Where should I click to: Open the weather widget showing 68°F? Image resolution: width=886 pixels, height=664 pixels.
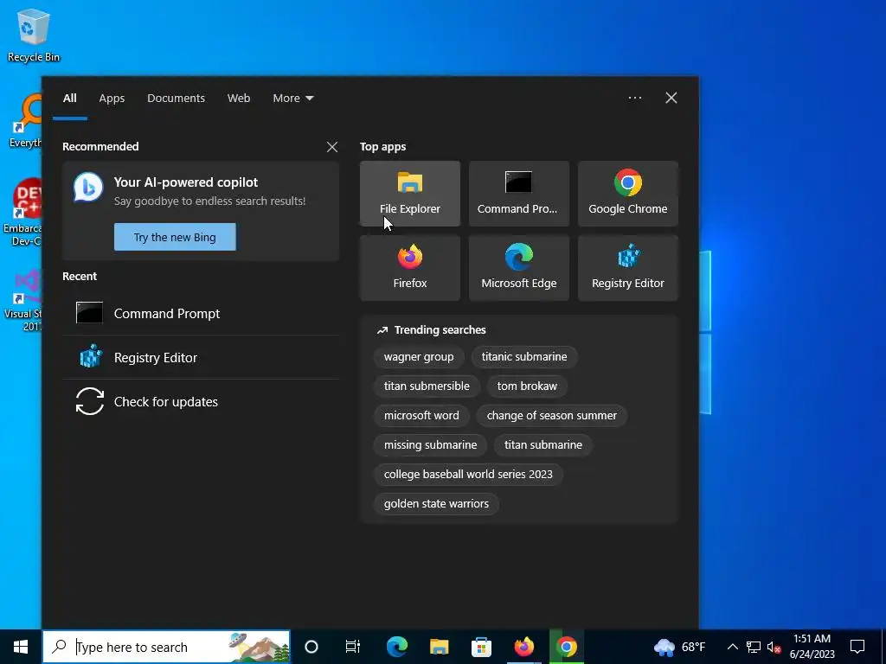pyautogui.click(x=680, y=647)
